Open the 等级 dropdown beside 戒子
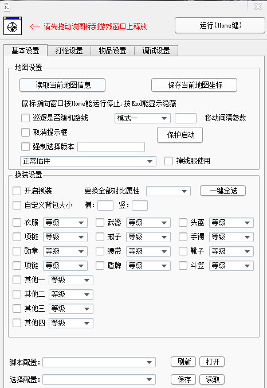The width and height of the screenshot is (267, 388). (148, 237)
